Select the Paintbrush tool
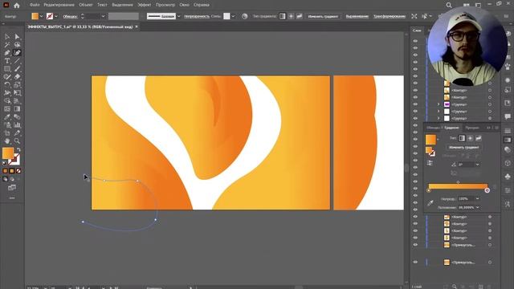 17,69
